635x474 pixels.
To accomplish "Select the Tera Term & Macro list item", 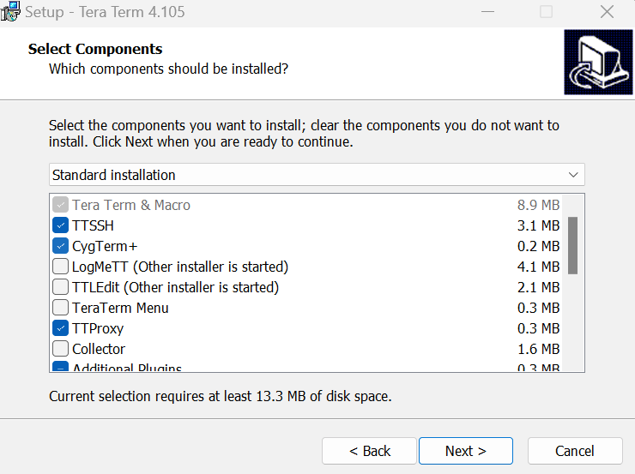I will pos(131,205).
